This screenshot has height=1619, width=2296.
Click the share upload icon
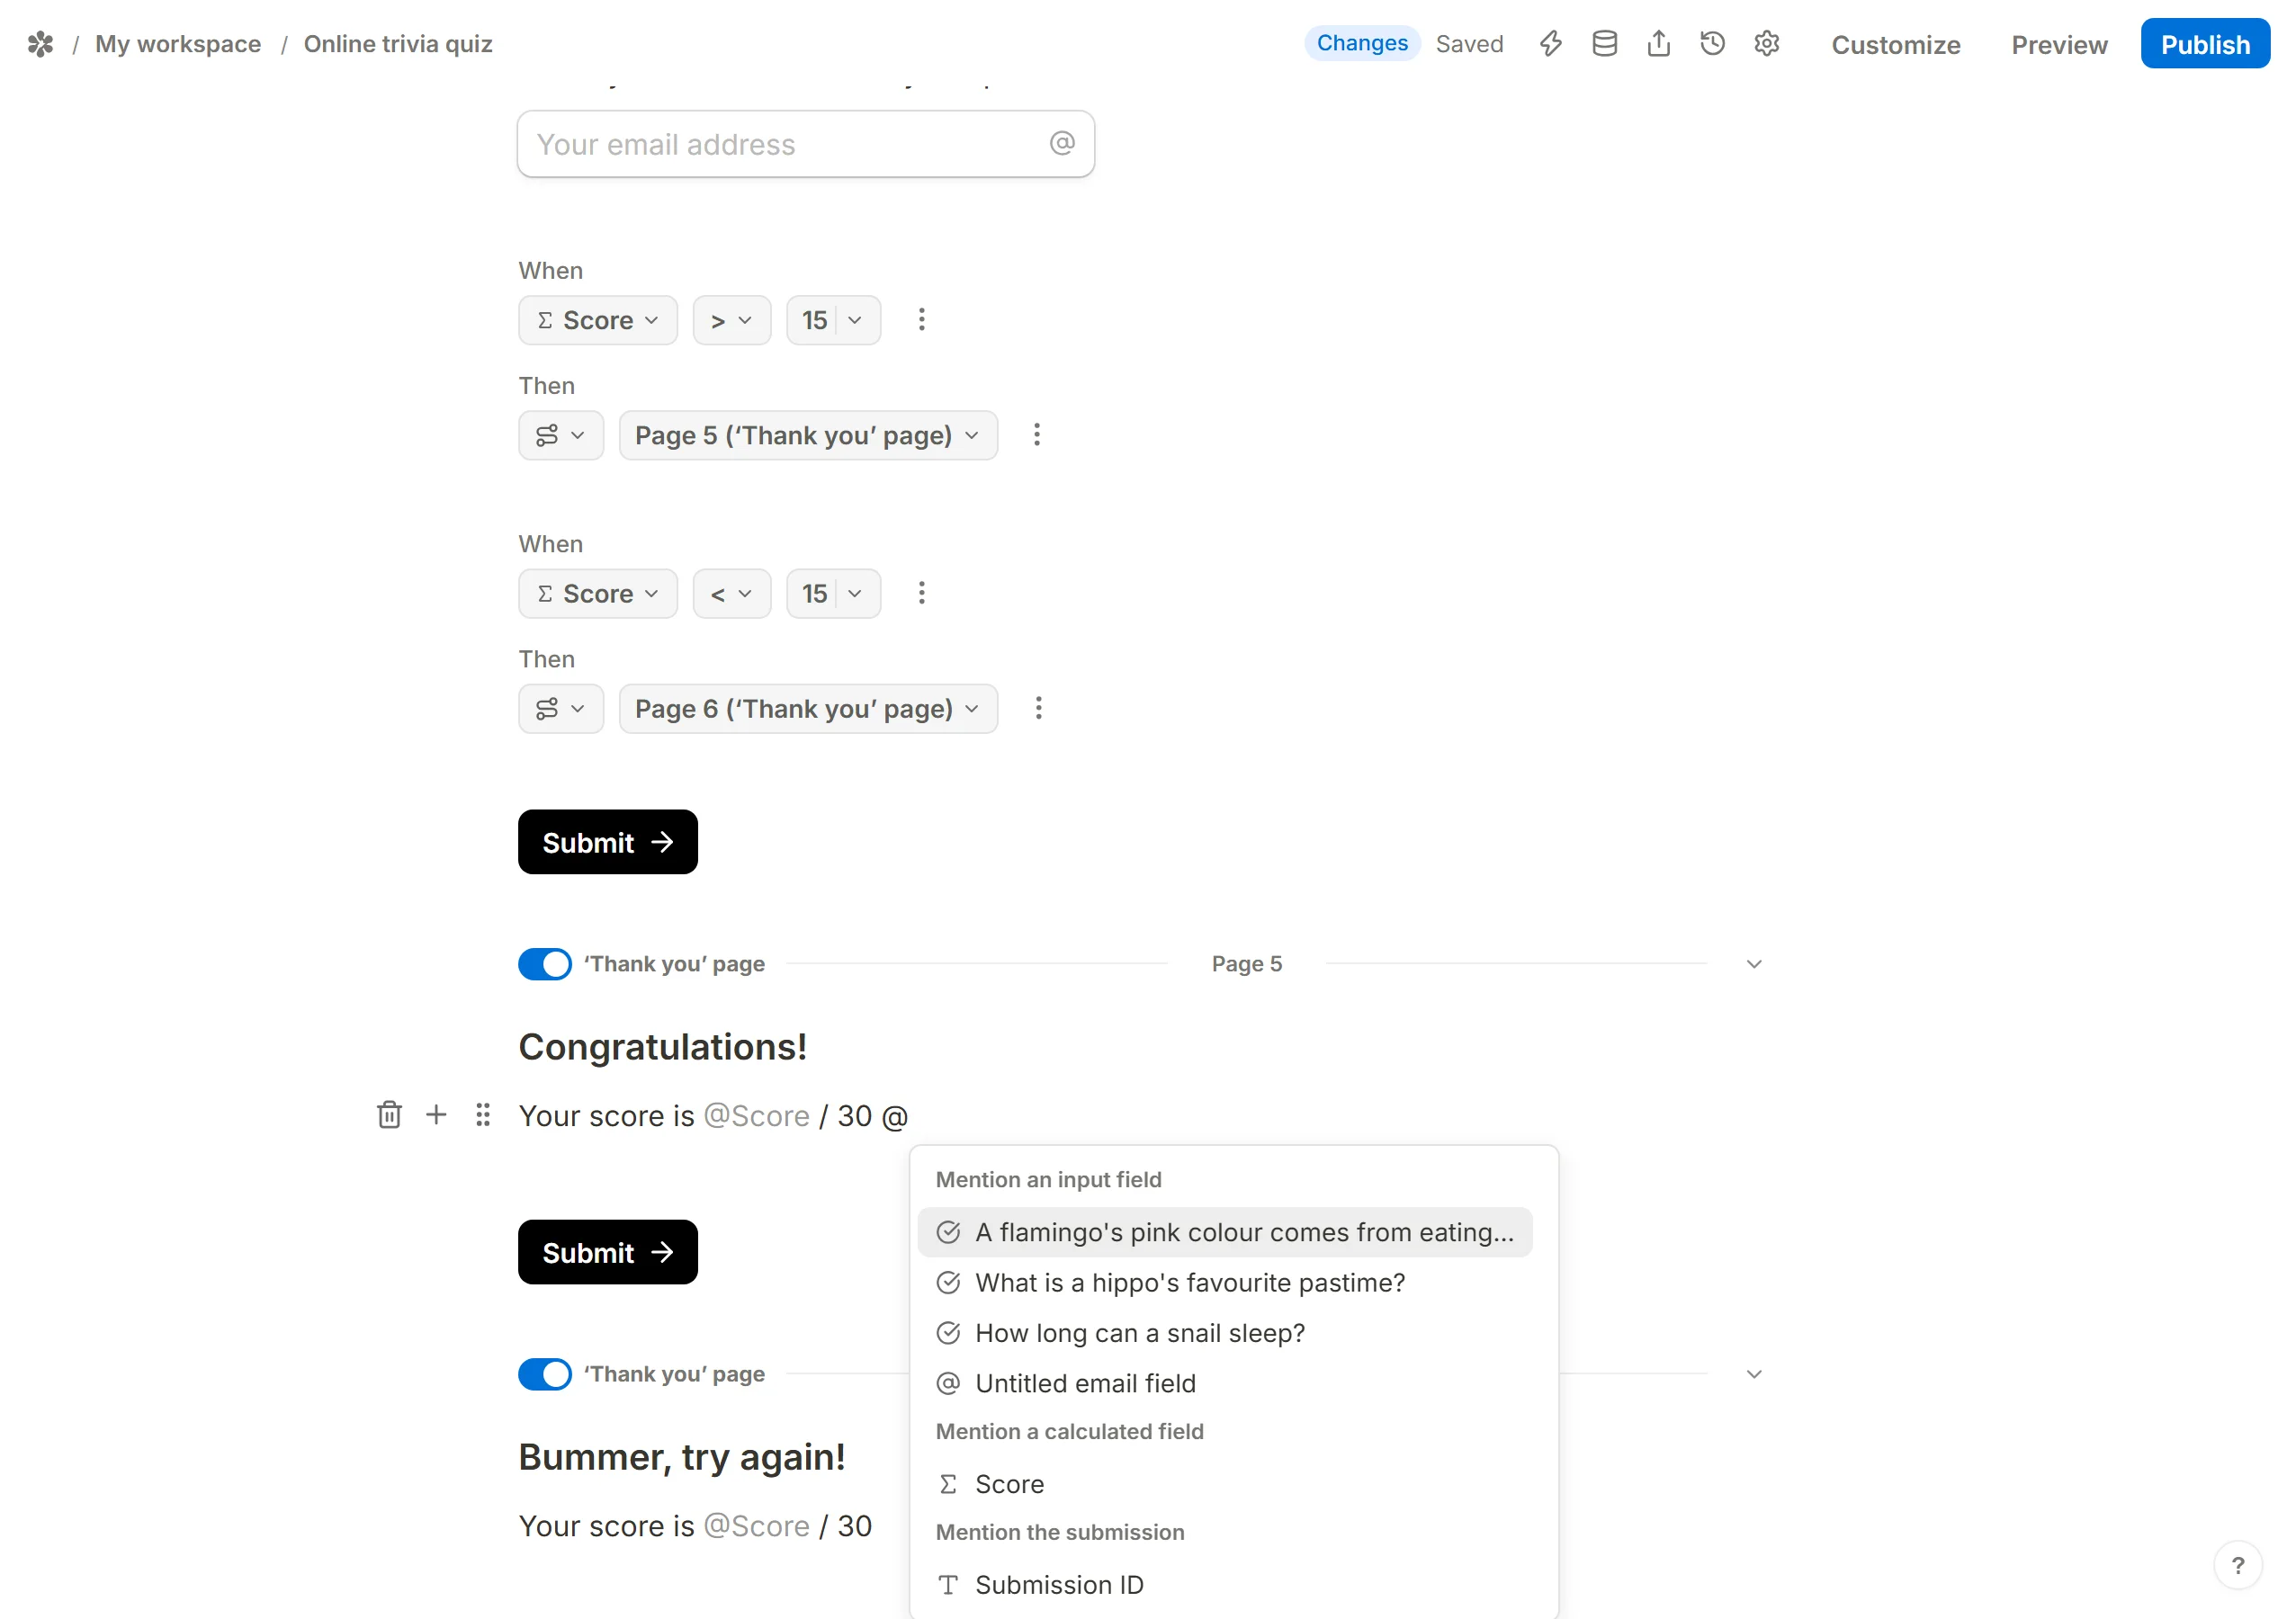tap(1658, 44)
